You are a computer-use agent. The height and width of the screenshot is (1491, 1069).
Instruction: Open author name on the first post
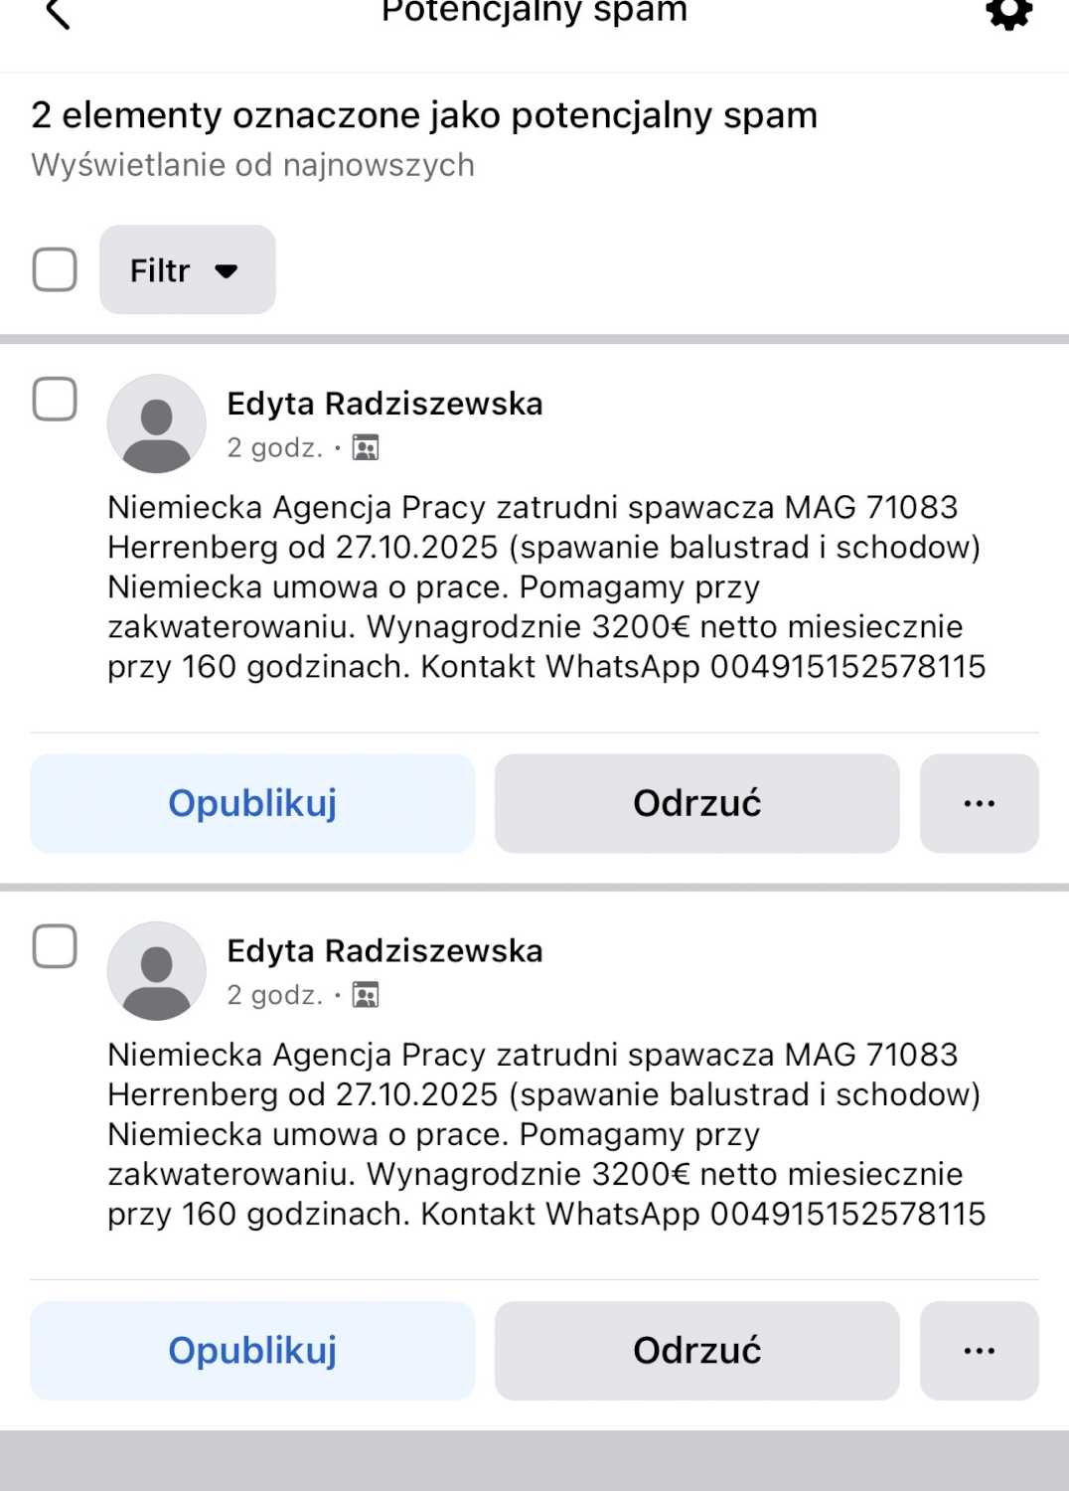coord(384,404)
